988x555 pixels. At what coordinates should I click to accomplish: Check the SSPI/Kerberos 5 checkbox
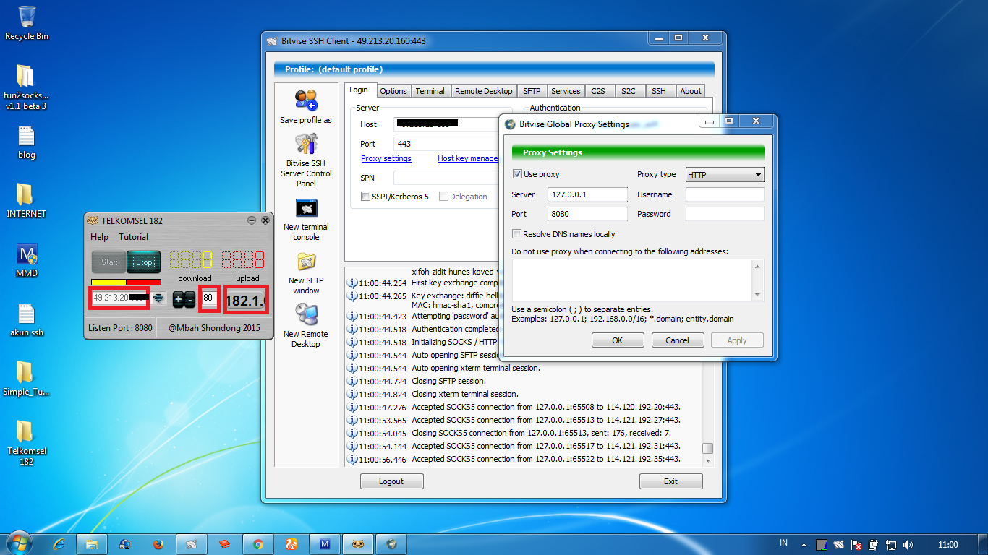click(366, 197)
